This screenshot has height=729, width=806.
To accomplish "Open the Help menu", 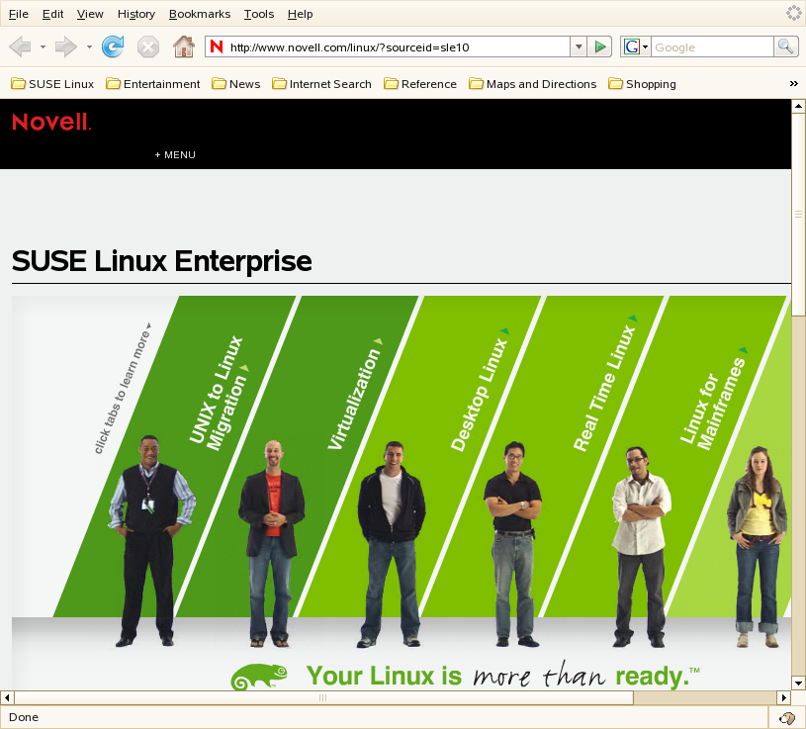I will point(300,14).
